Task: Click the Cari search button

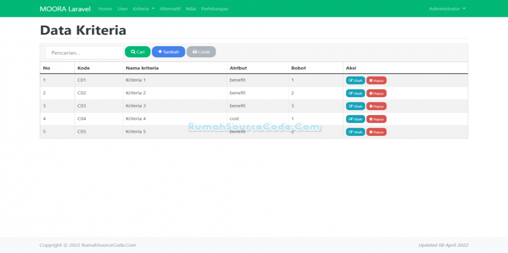Action: click(138, 52)
